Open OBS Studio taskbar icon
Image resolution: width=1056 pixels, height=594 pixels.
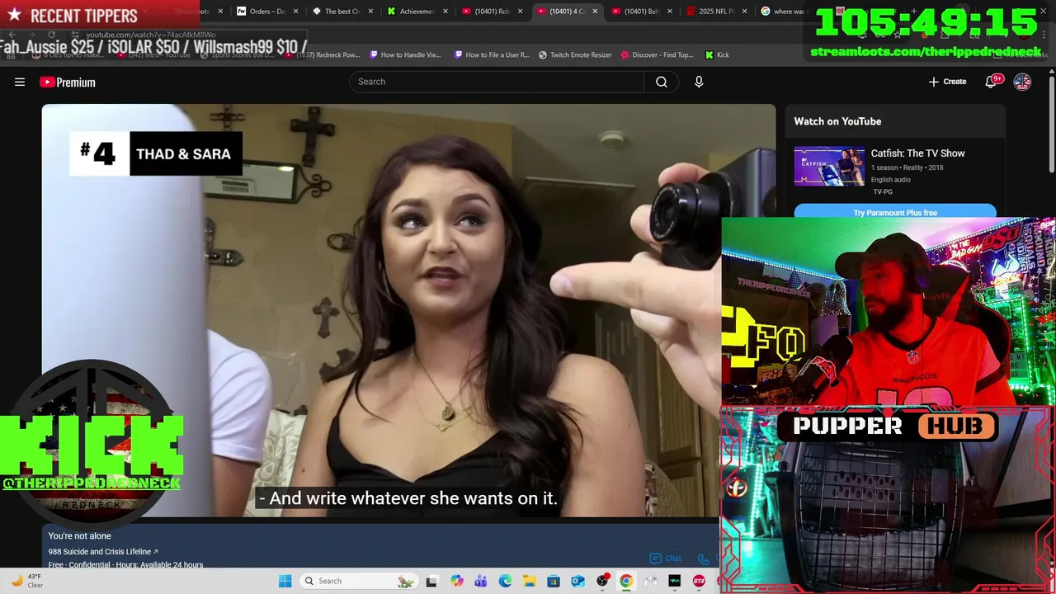pyautogui.click(x=602, y=581)
